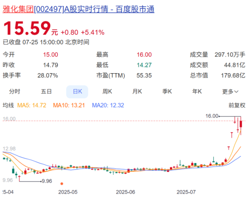Click the 市盈(TTM) value 55.35
Screen dimensions: 248x197
[x=144, y=76]
